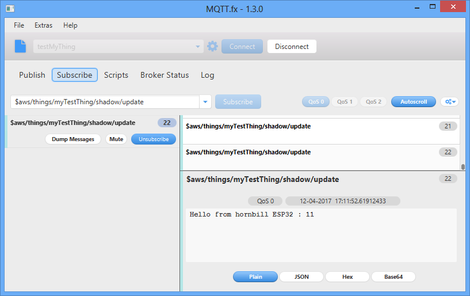The width and height of the screenshot is (470, 296).
Task: Toggle the Autoscroll button
Action: [413, 102]
